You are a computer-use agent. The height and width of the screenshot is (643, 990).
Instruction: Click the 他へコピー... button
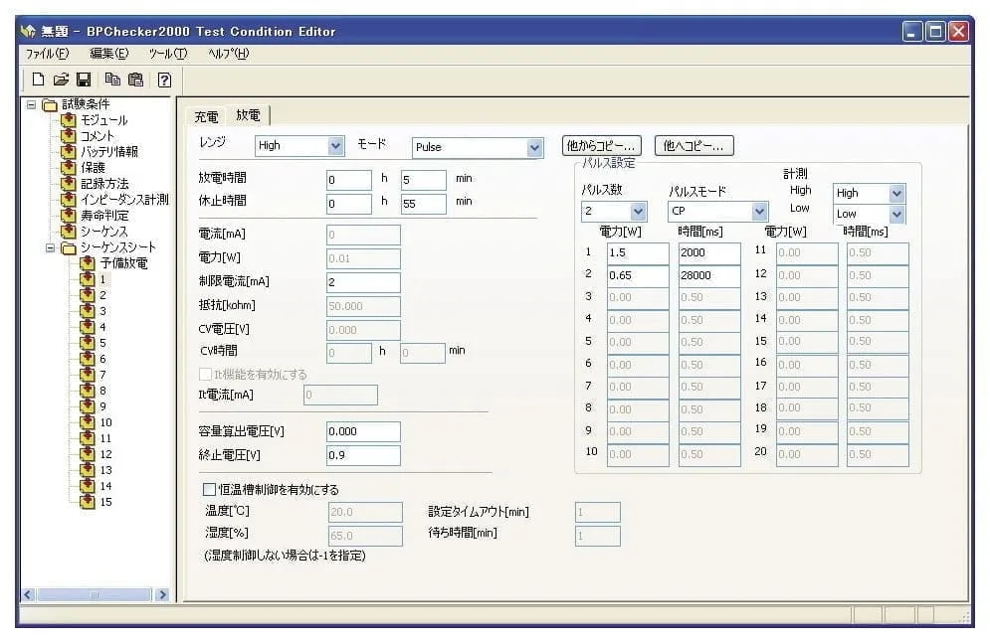click(x=693, y=146)
